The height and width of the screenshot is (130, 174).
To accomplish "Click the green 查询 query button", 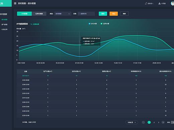I will [x=103, y=14].
